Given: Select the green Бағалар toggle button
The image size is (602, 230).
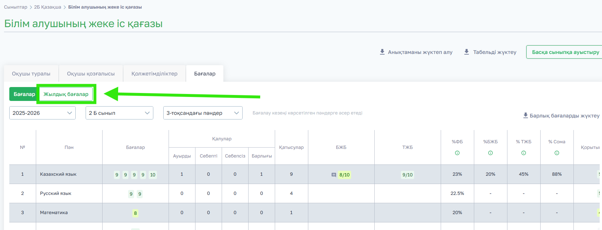Looking at the screenshot, I should click(x=24, y=94).
